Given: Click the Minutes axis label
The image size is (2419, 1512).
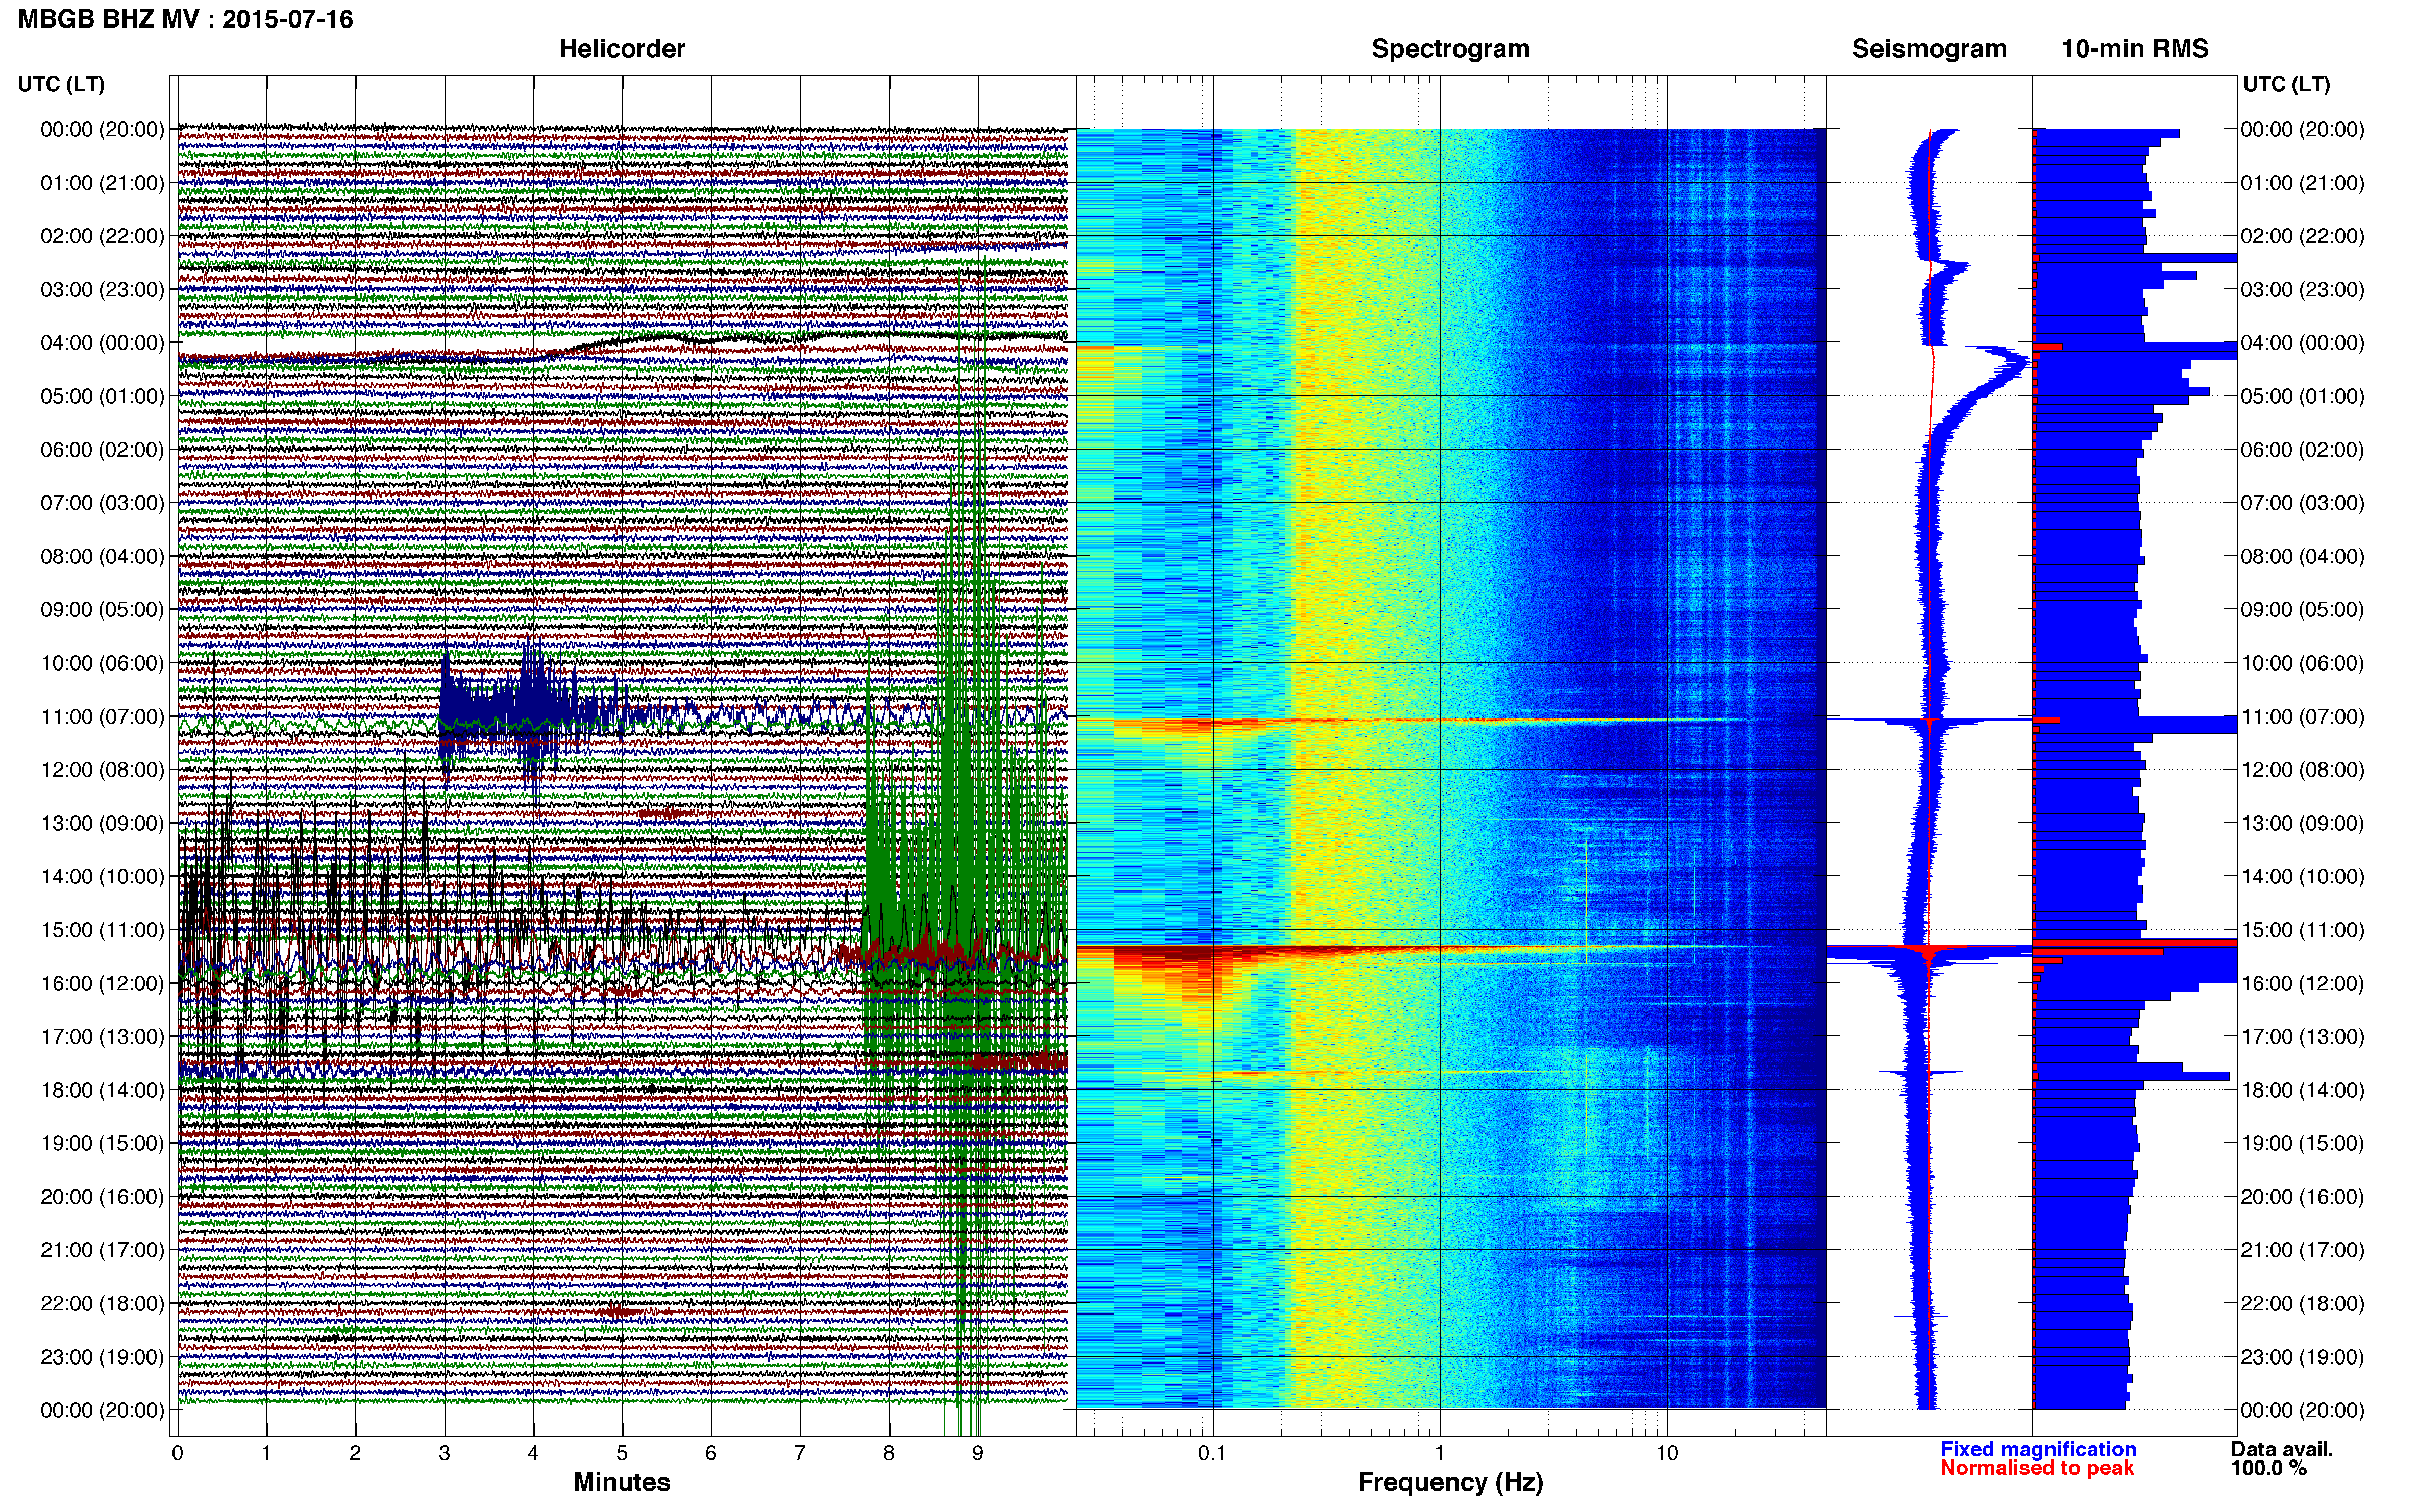Looking at the screenshot, I should 622,1482.
